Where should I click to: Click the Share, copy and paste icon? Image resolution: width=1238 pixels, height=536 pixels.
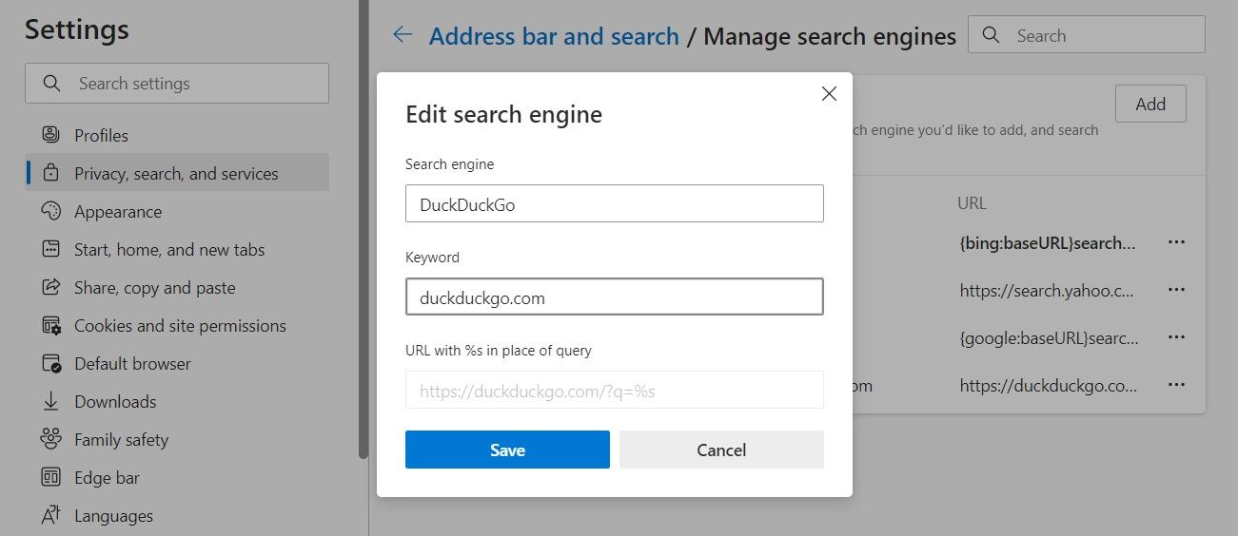click(x=51, y=287)
